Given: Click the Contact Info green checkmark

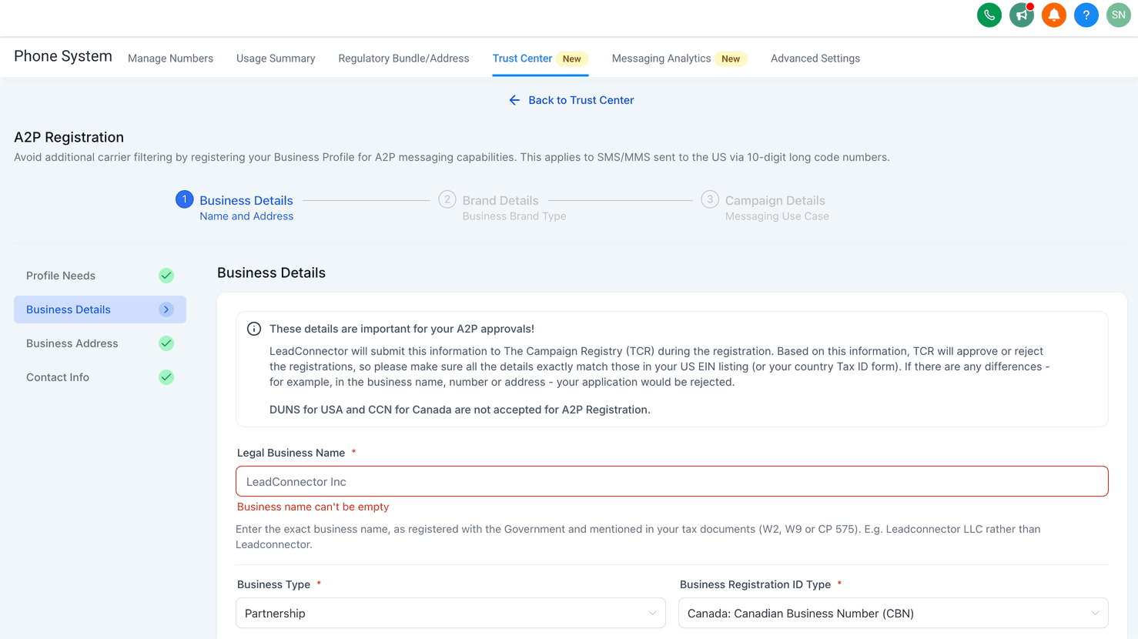Looking at the screenshot, I should pyautogui.click(x=166, y=377).
